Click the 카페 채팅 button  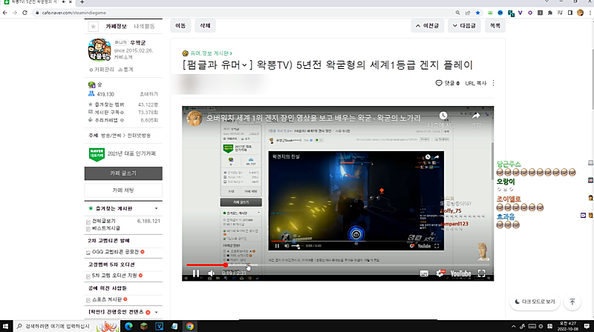pyautogui.click(x=123, y=190)
